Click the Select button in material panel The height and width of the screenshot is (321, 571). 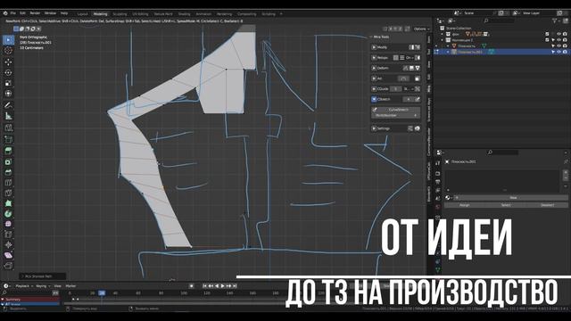click(x=506, y=205)
